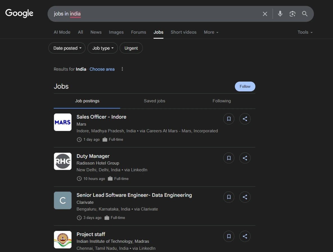Open the Duty Manager job listing
Screen dimensions: 333x252
[x=93, y=156]
